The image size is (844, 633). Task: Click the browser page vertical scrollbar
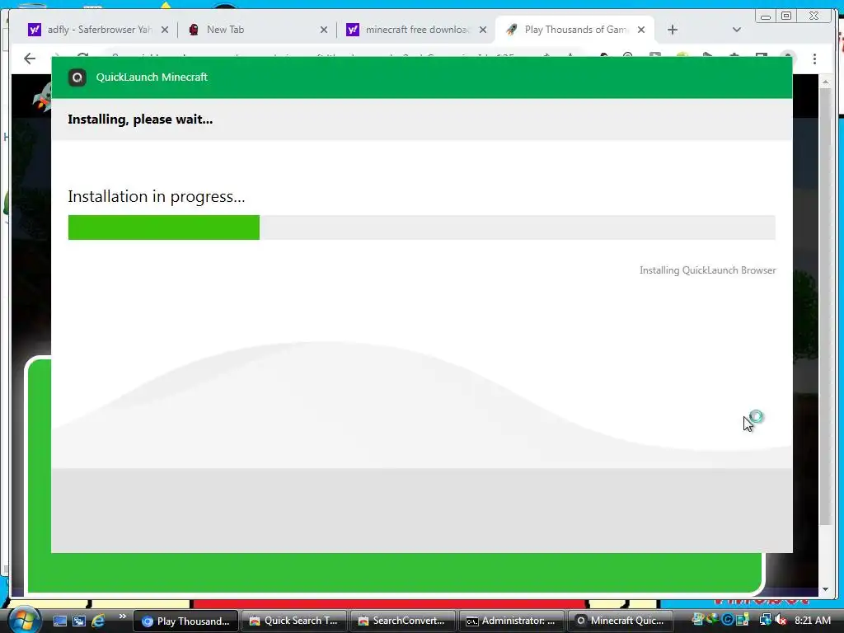click(x=825, y=307)
